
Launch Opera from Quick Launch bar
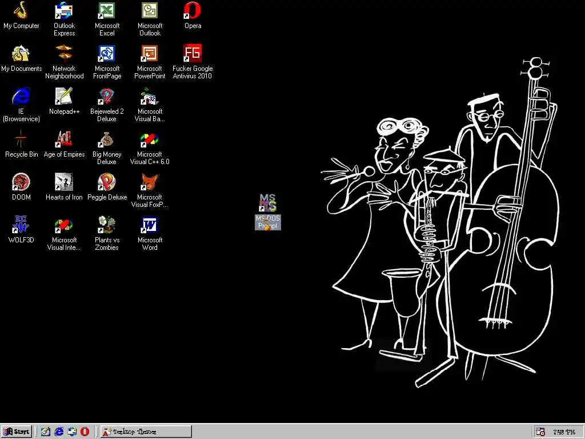pos(85,432)
